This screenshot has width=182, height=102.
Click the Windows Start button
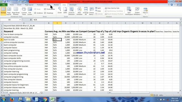click(3, 99)
